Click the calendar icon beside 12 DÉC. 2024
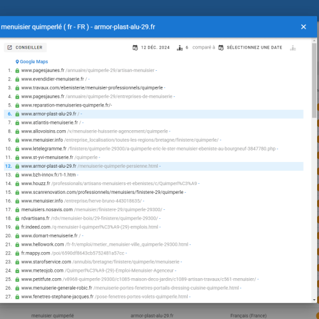 point(135,48)
